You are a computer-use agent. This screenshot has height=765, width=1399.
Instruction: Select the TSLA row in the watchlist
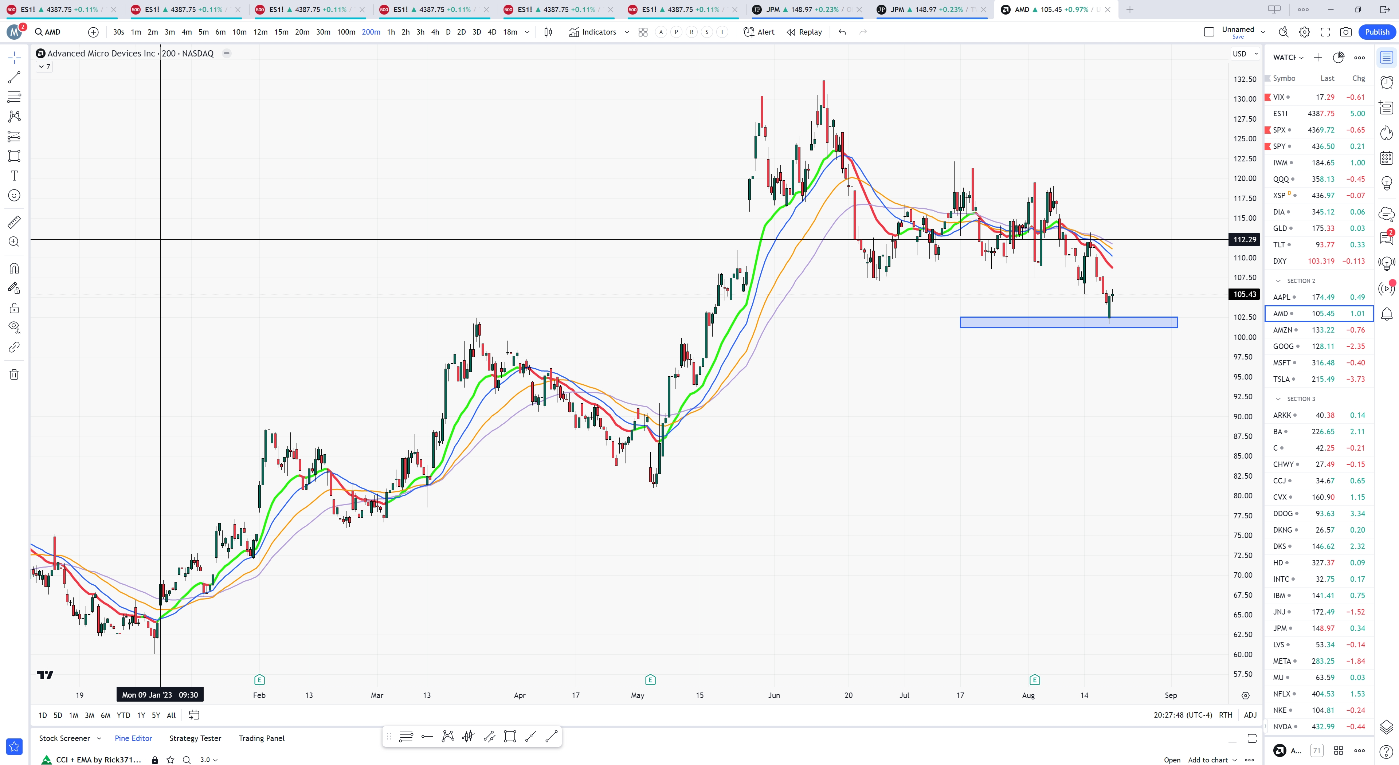1319,379
